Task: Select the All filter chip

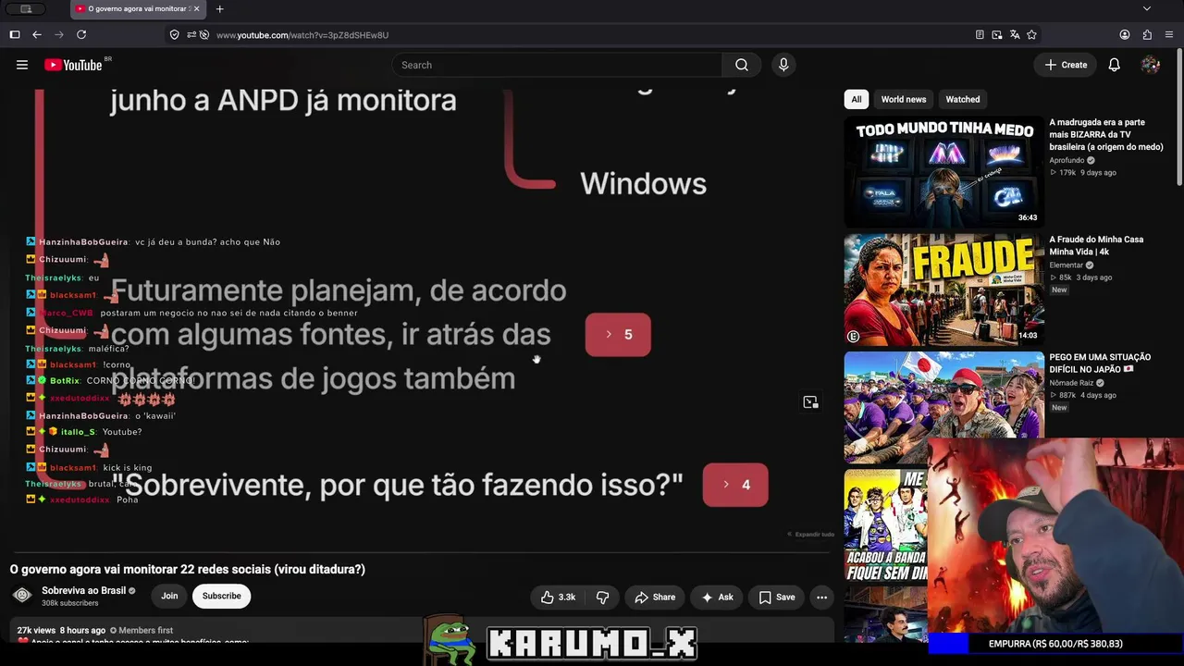Action: click(857, 99)
